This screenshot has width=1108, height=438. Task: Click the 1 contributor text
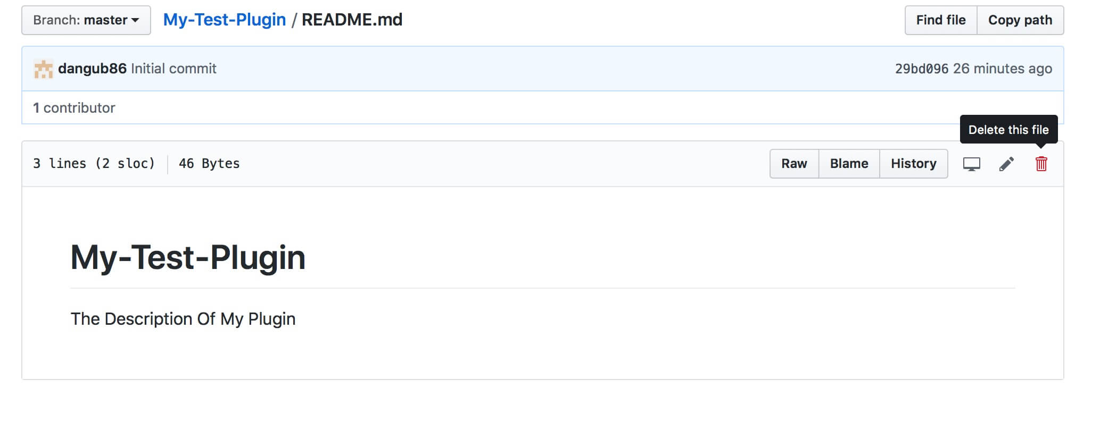click(x=74, y=108)
